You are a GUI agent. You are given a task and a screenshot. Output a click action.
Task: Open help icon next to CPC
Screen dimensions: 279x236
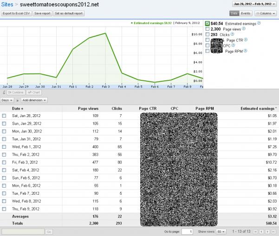pos(233,45)
